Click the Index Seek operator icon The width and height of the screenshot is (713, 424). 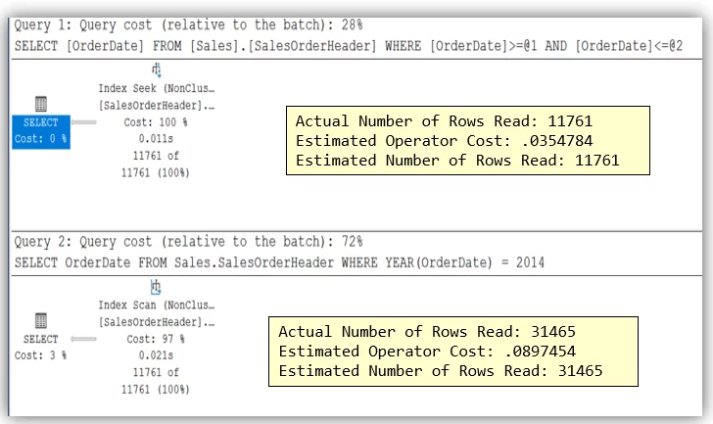pyautogui.click(x=157, y=70)
